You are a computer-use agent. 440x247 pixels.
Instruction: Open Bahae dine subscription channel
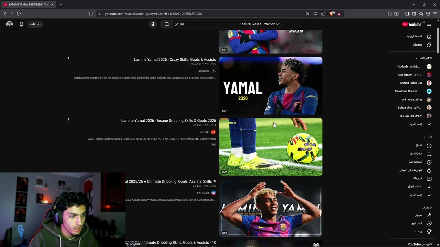[x=414, y=108]
